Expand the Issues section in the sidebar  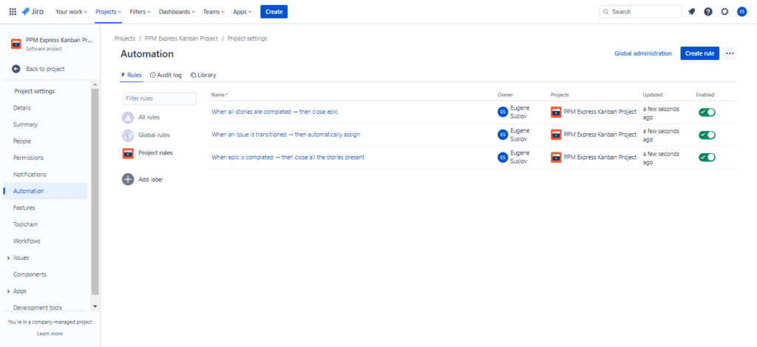click(x=9, y=258)
